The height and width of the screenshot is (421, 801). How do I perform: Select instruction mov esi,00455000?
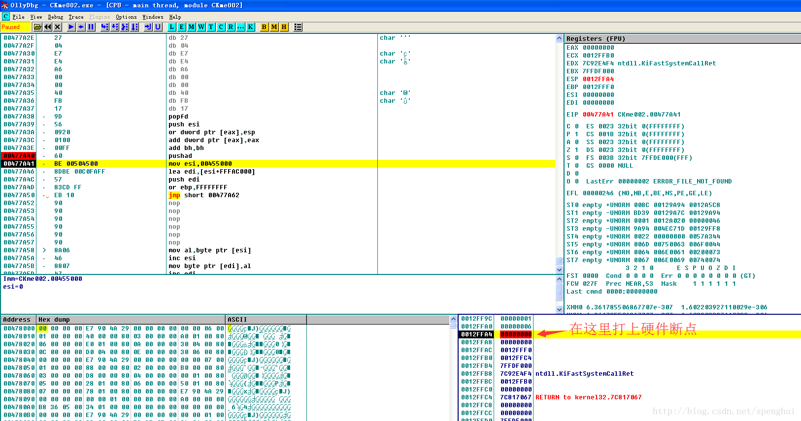pos(200,164)
